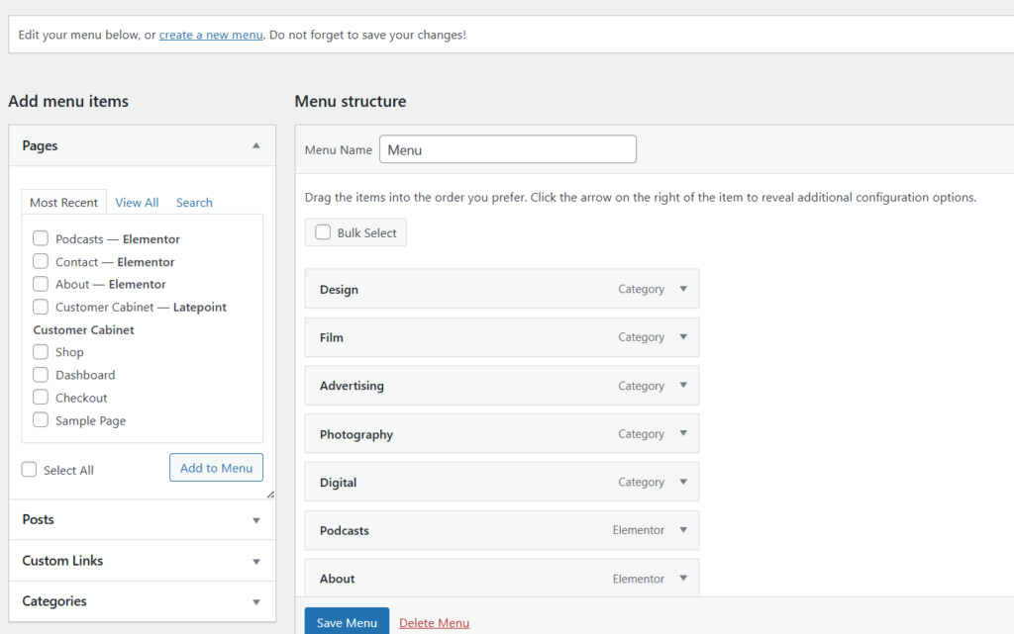Viewport: 1014px width, 634px height.
Task: Click the Menu Name input field
Action: click(x=507, y=148)
